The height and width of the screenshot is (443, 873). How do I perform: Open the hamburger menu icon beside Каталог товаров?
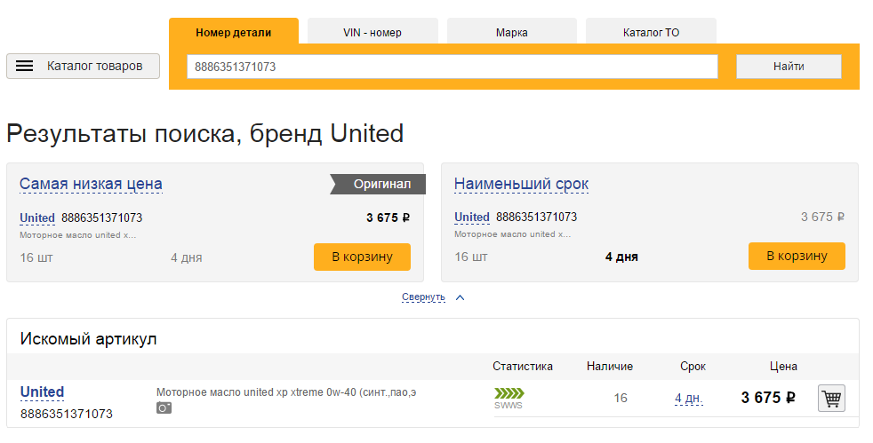click(x=25, y=67)
